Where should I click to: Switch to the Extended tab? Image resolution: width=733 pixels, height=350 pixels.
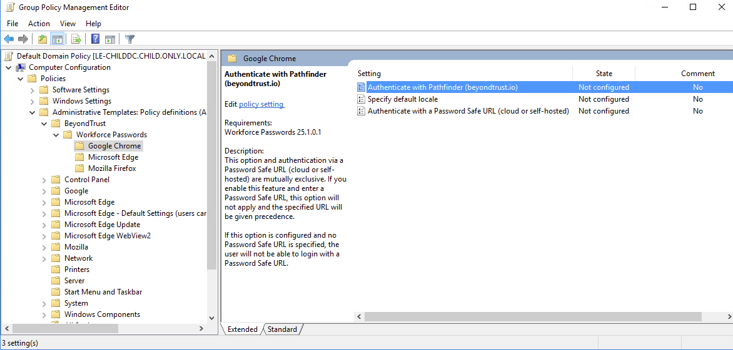click(x=242, y=329)
